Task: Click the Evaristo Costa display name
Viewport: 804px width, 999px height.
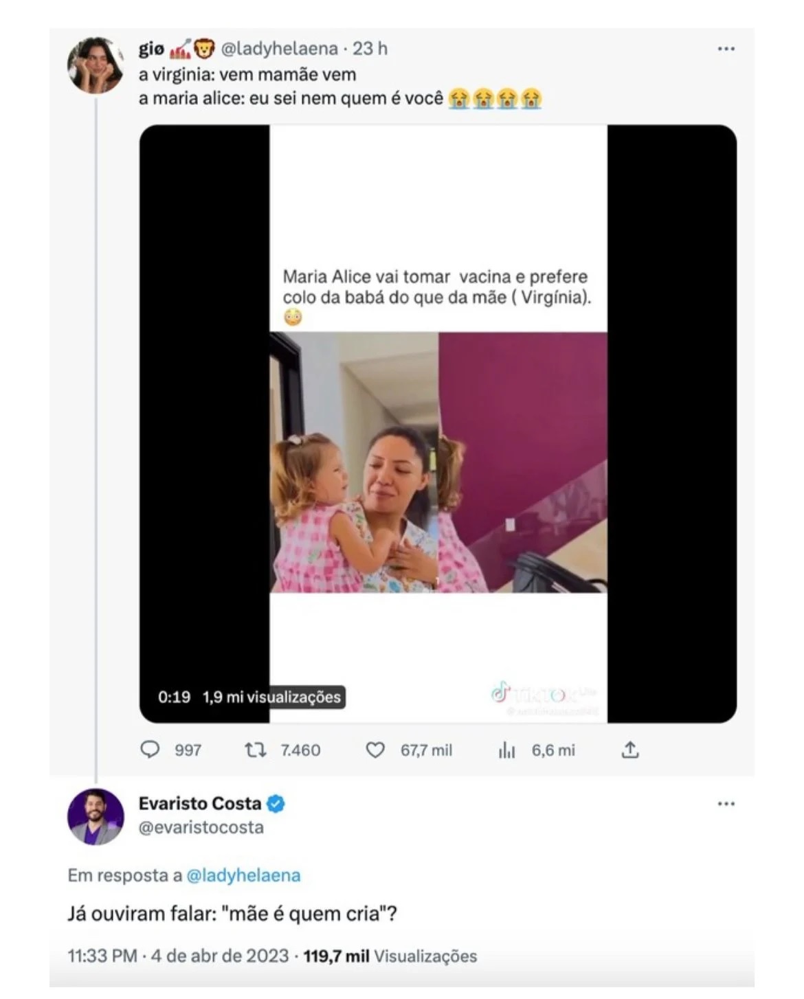Action: click(x=200, y=803)
